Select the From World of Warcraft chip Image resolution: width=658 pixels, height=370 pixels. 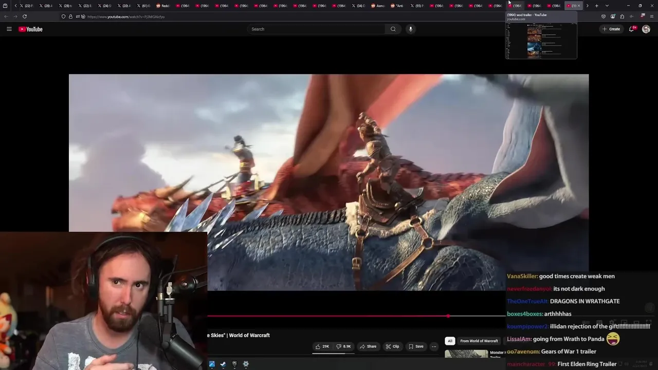tap(479, 341)
